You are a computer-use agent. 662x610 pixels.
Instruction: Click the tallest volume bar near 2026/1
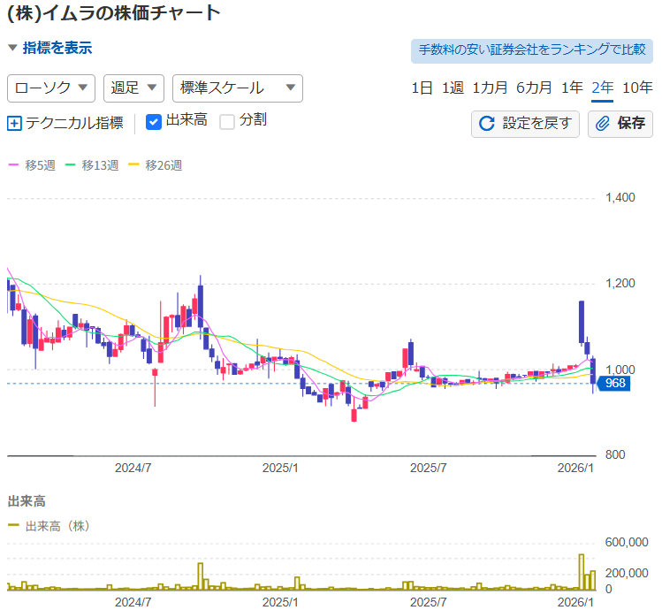pos(582,572)
